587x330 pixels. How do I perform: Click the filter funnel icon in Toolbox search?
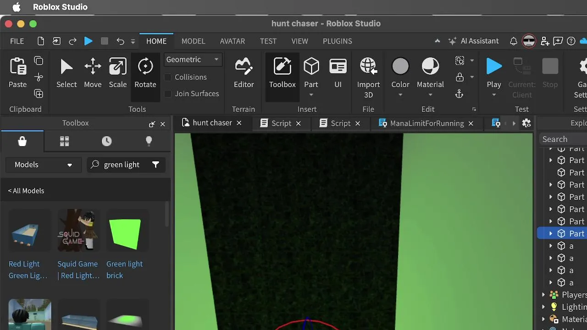156,165
